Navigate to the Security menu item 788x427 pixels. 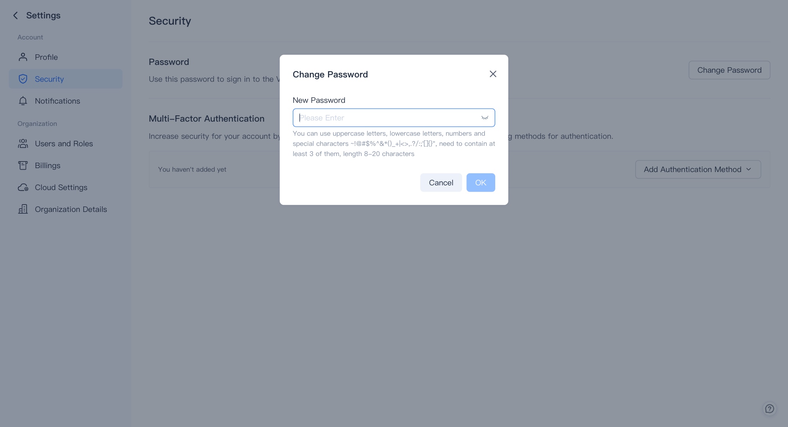[x=49, y=79]
